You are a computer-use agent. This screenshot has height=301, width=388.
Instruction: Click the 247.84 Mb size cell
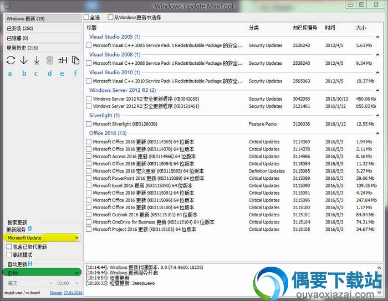coord(366,200)
